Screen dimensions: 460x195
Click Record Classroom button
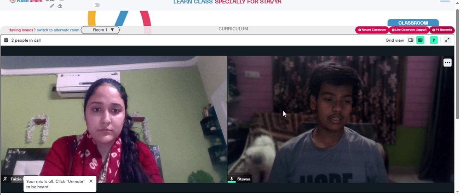[x=372, y=30]
